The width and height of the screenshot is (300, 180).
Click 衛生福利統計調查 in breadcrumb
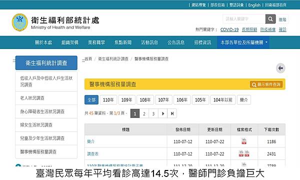(113, 59)
